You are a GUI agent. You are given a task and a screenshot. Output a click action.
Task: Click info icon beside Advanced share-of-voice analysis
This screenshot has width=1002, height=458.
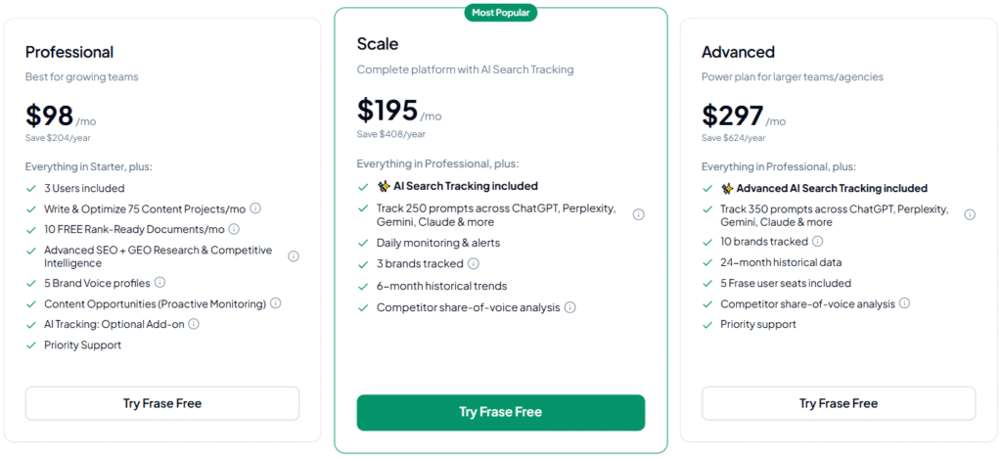[904, 303]
